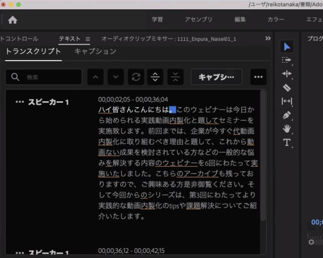Select the Hand tool
Image resolution: width=323 pixels, height=258 pixels.
(x=287, y=128)
